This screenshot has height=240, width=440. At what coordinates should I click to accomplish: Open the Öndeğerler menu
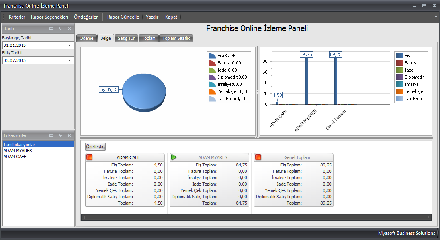pyautogui.click(x=86, y=17)
